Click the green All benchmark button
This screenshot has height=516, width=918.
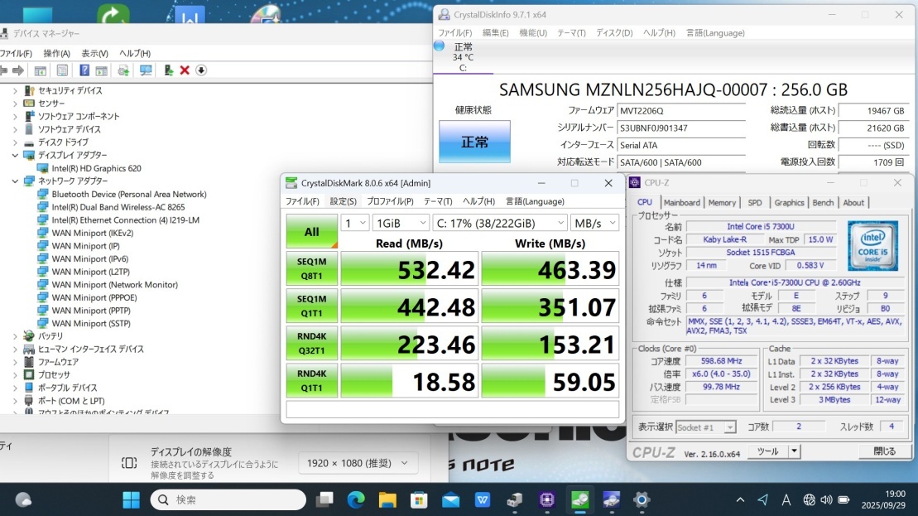[311, 232]
